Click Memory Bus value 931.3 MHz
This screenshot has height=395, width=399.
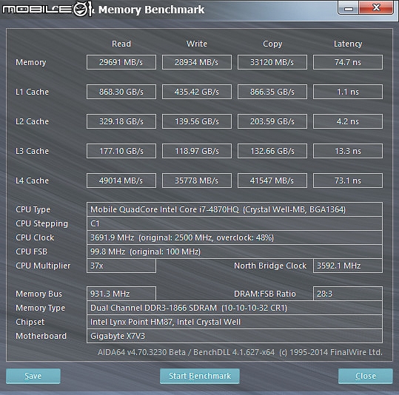click(x=121, y=294)
